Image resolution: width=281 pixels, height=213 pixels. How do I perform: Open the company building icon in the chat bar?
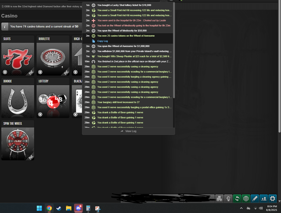point(220,199)
